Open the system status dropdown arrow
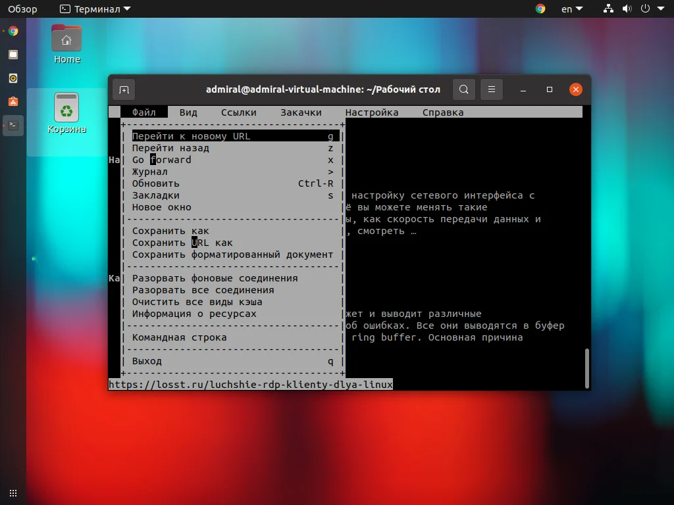 click(662, 9)
